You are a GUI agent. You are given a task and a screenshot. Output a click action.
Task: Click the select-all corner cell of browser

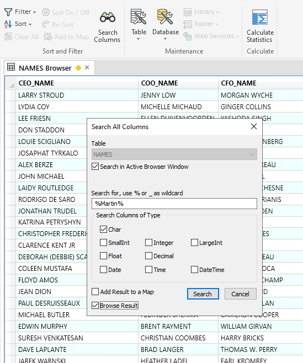pos(10,83)
